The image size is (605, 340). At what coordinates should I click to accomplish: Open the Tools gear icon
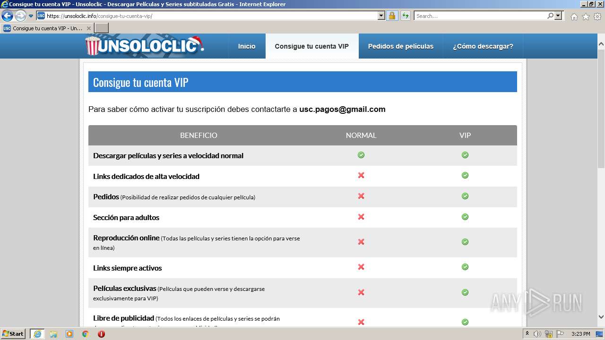[x=597, y=17]
